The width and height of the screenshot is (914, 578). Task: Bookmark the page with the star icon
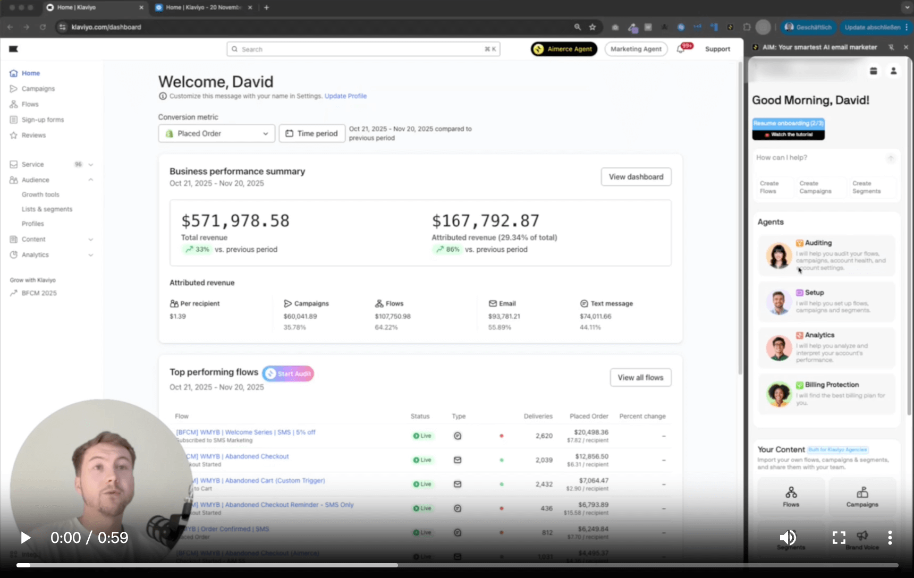[593, 27]
